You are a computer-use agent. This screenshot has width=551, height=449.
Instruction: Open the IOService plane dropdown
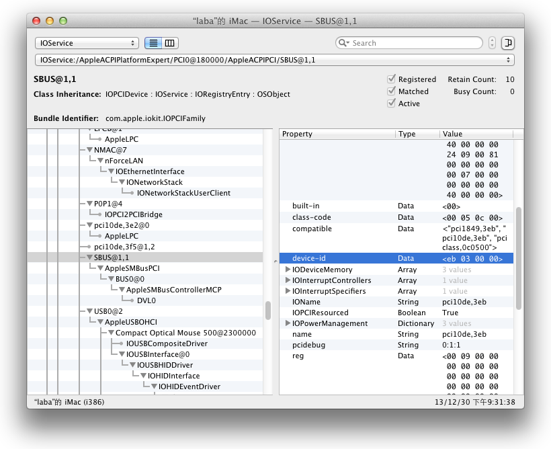click(87, 43)
